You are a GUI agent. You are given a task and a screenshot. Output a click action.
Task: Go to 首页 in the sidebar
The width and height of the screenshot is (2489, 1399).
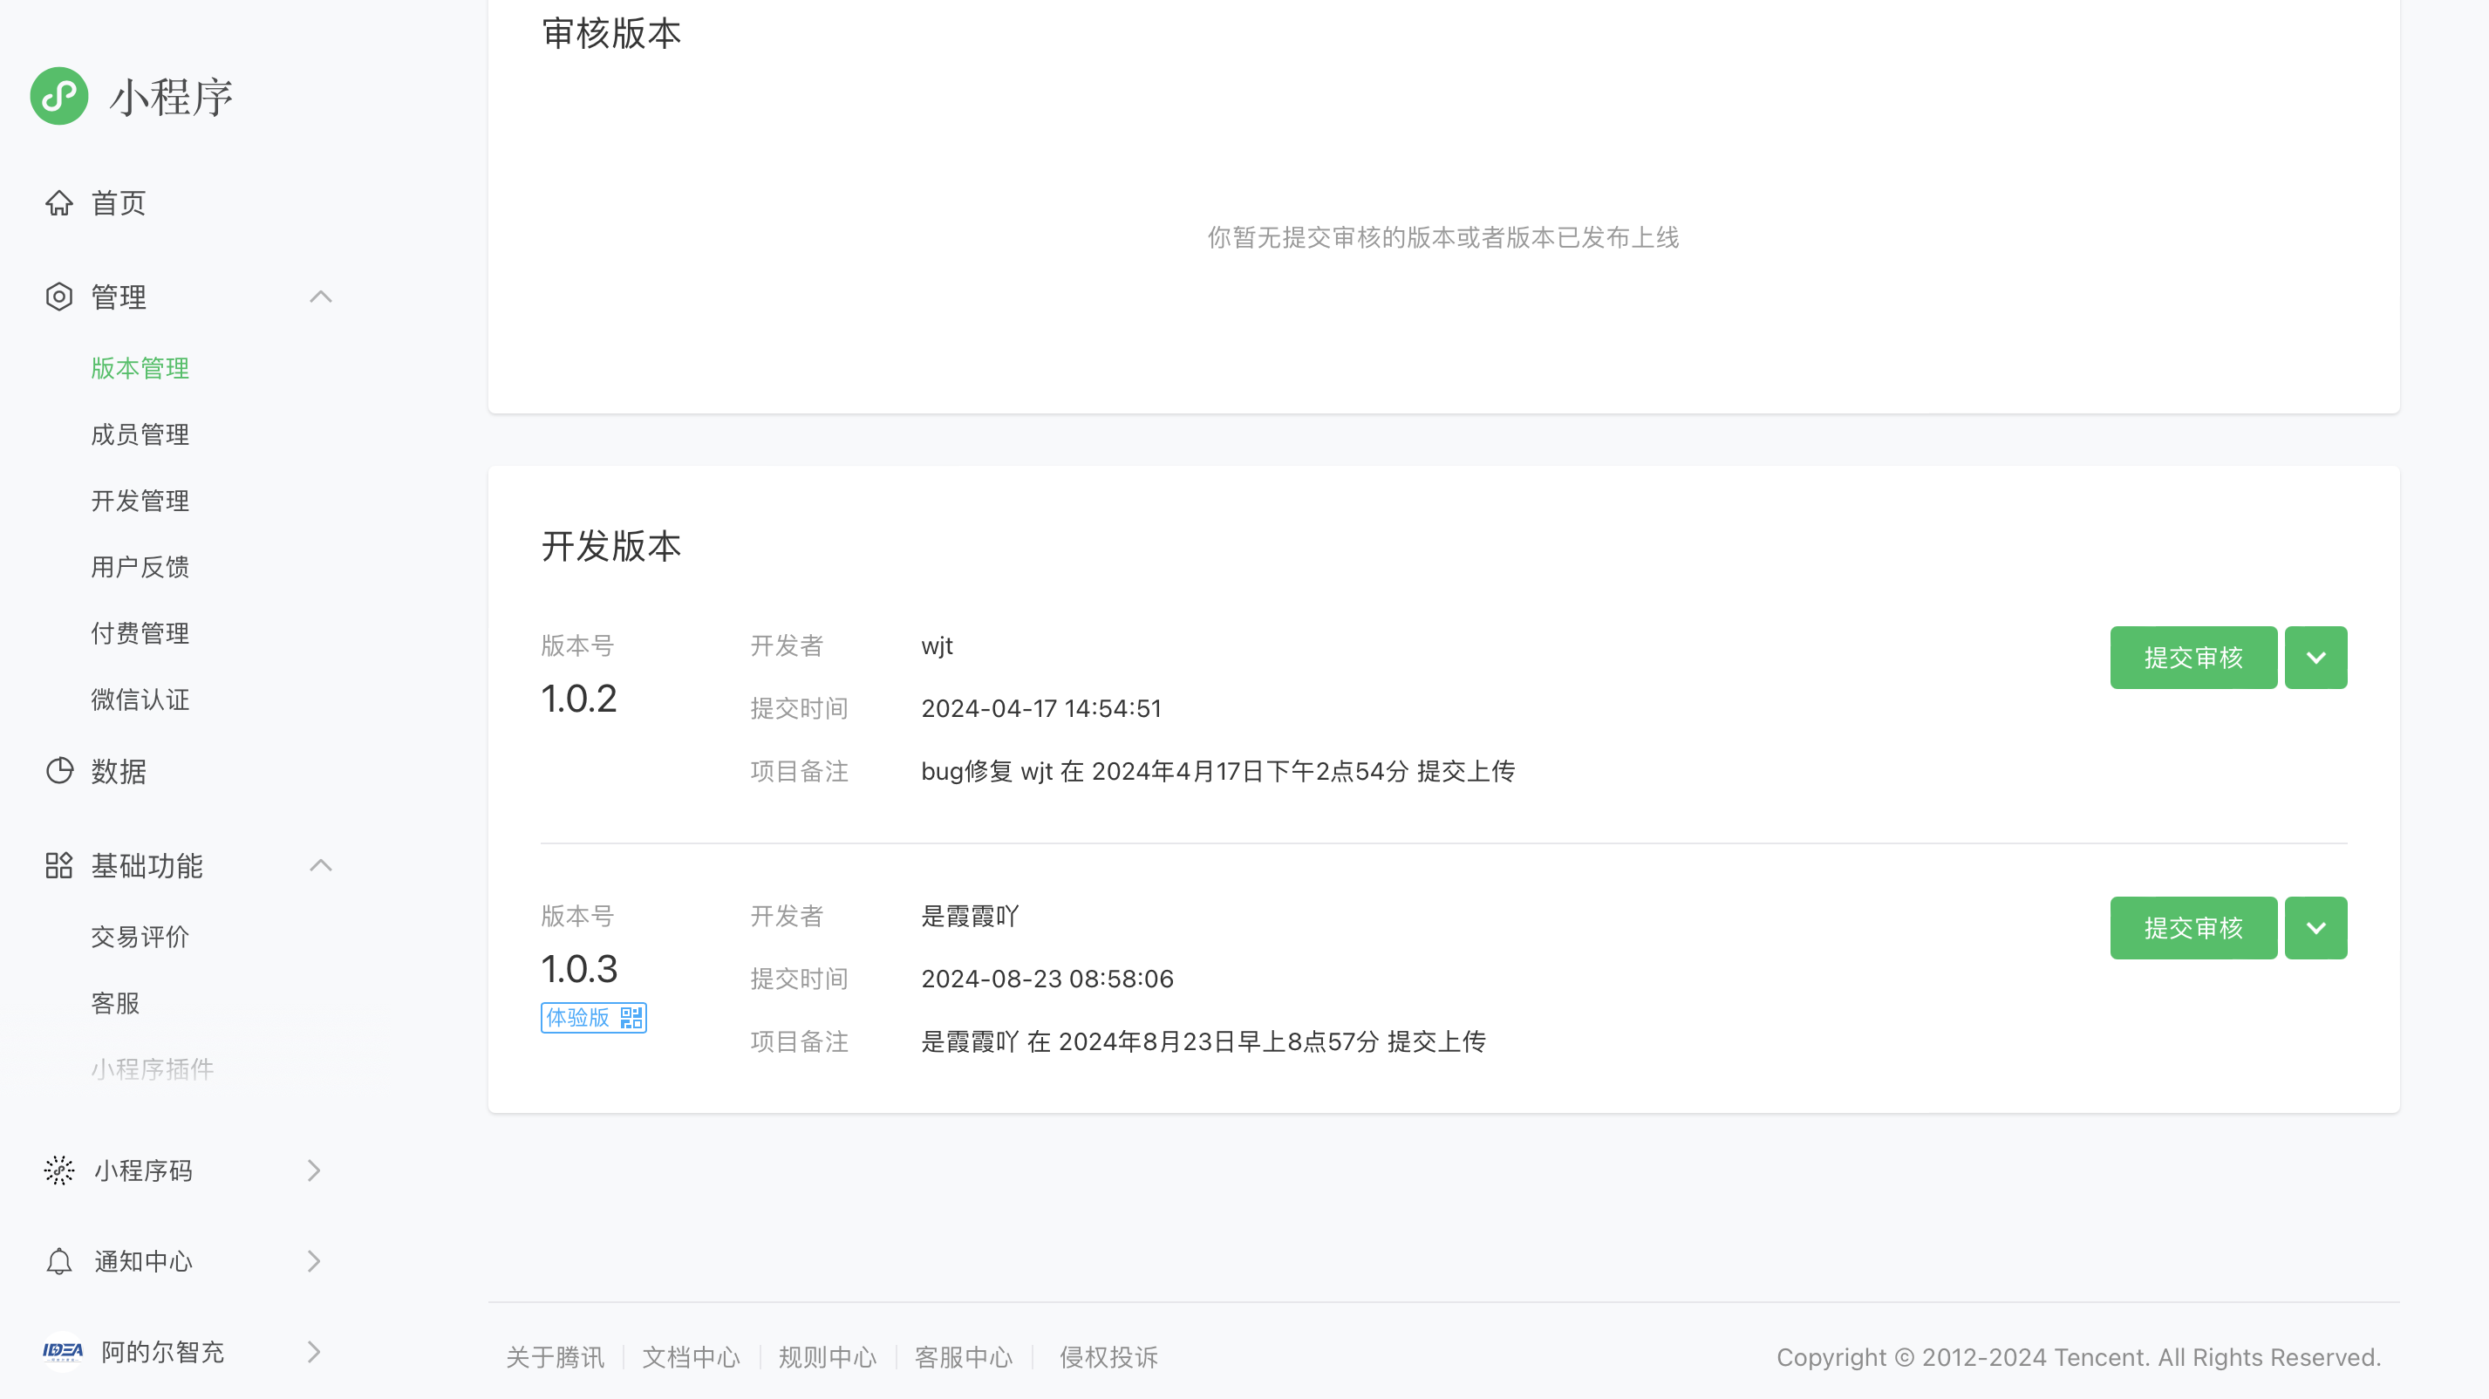118,203
